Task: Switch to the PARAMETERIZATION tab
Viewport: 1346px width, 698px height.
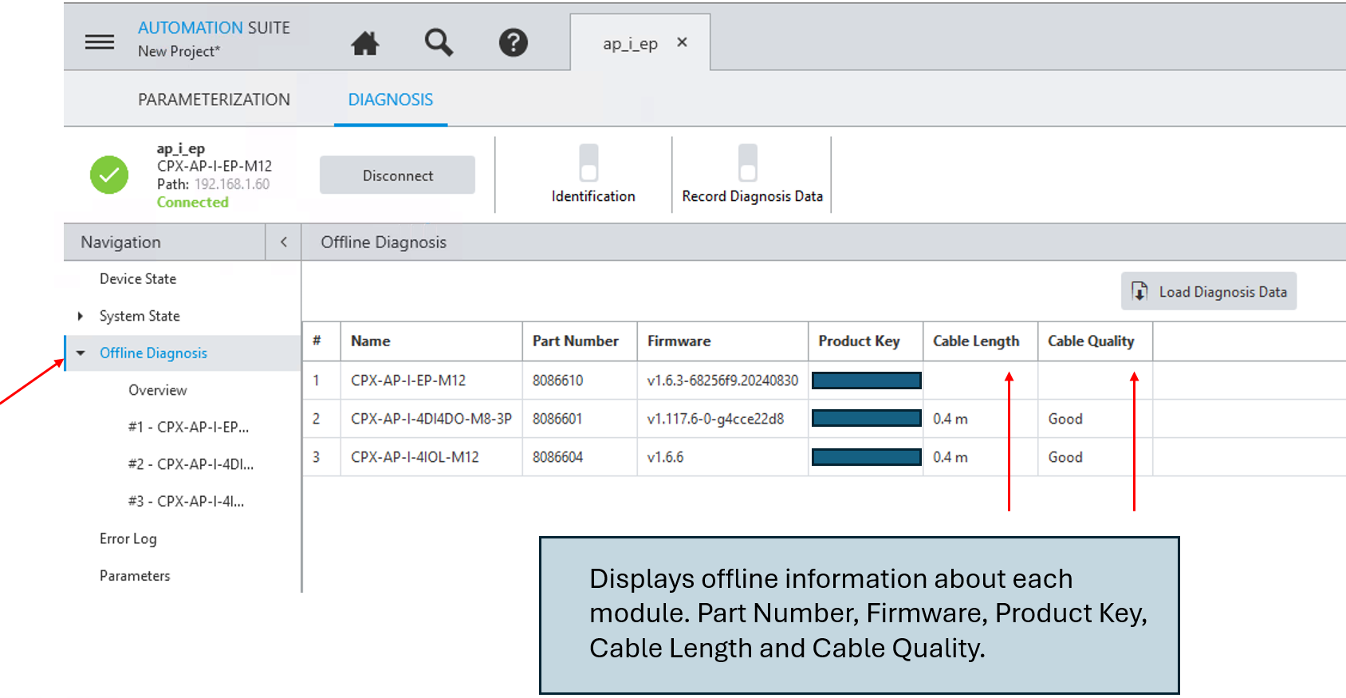Action: click(x=214, y=100)
